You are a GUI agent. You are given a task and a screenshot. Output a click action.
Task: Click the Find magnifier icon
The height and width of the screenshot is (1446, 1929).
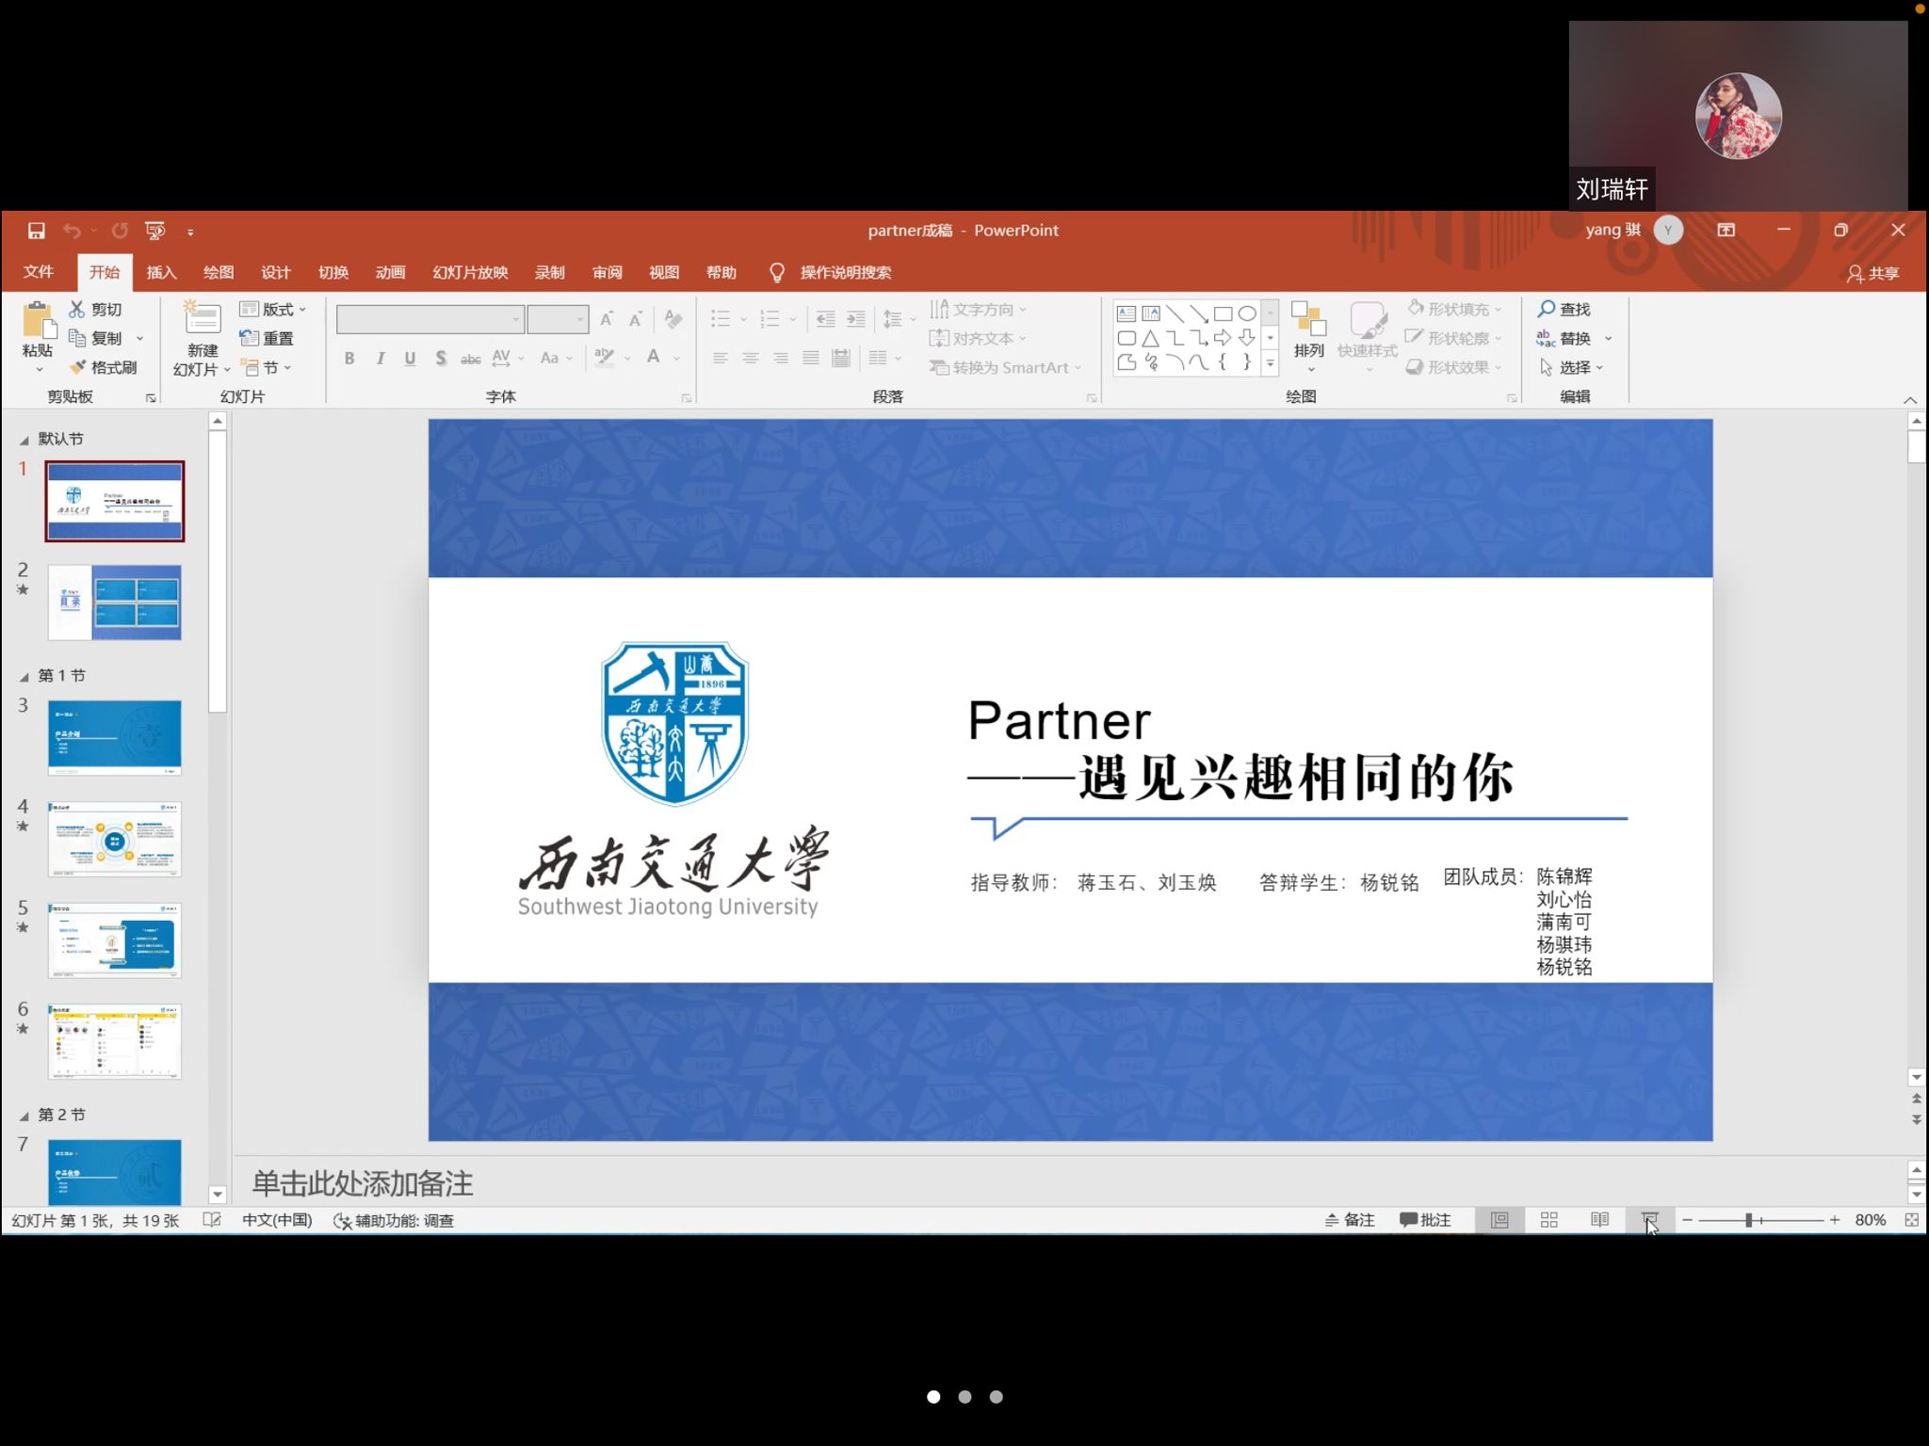coord(1547,309)
